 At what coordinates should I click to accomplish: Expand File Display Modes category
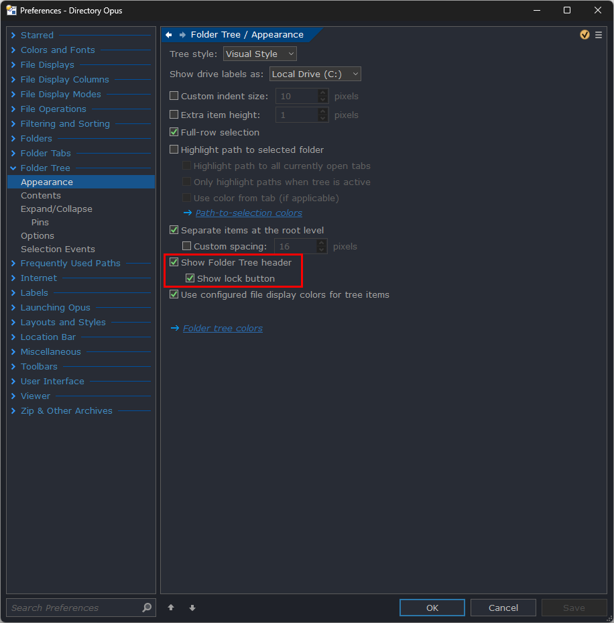tap(13, 94)
